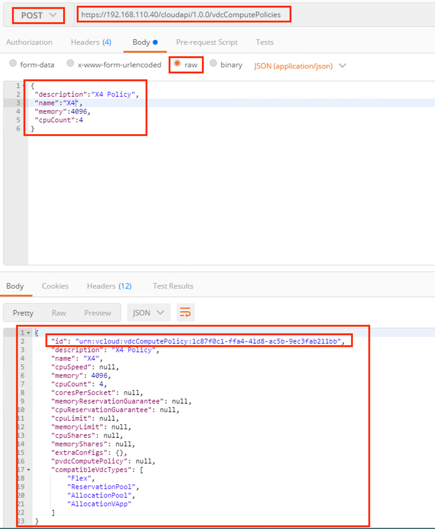
Task: Go to the Tests tab
Action: (265, 42)
